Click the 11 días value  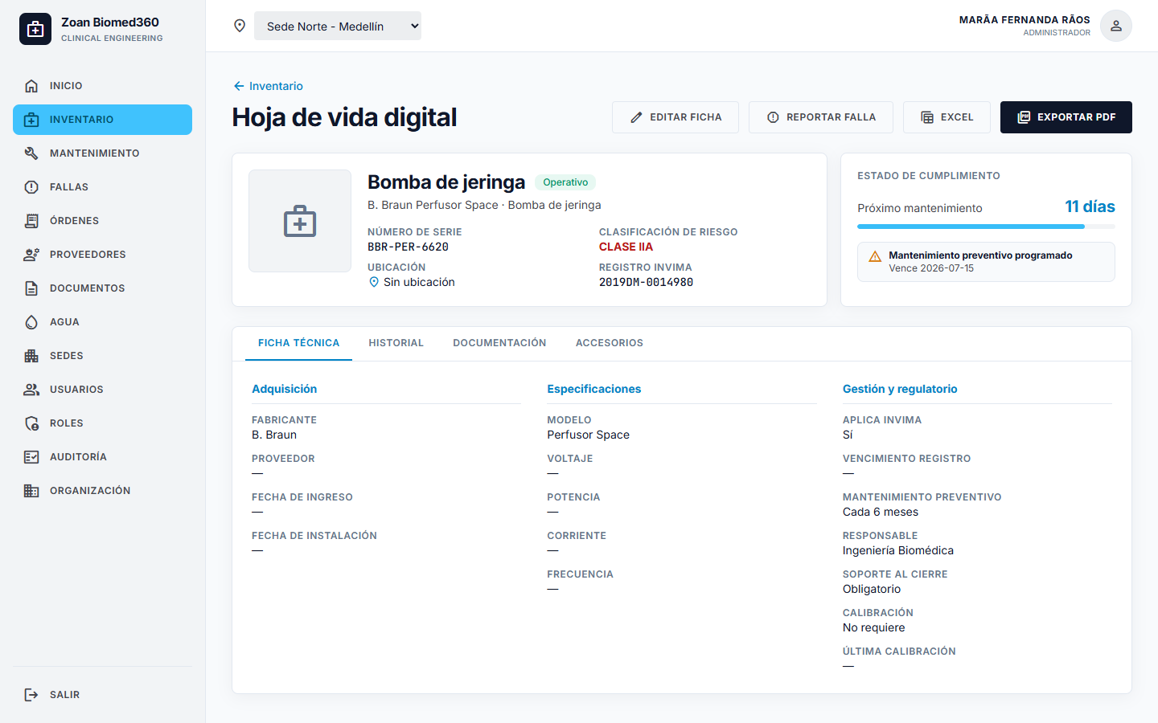point(1090,206)
